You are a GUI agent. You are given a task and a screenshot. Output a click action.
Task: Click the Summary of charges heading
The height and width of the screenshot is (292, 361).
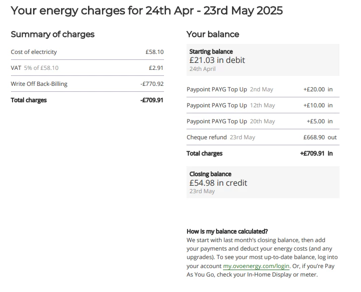coord(52,34)
